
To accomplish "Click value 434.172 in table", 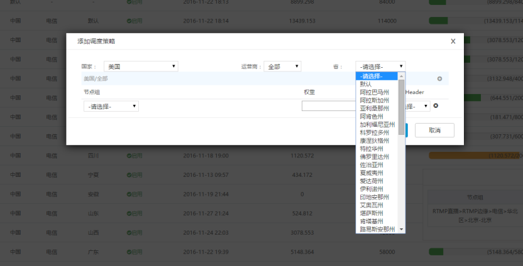I will pos(302,175).
